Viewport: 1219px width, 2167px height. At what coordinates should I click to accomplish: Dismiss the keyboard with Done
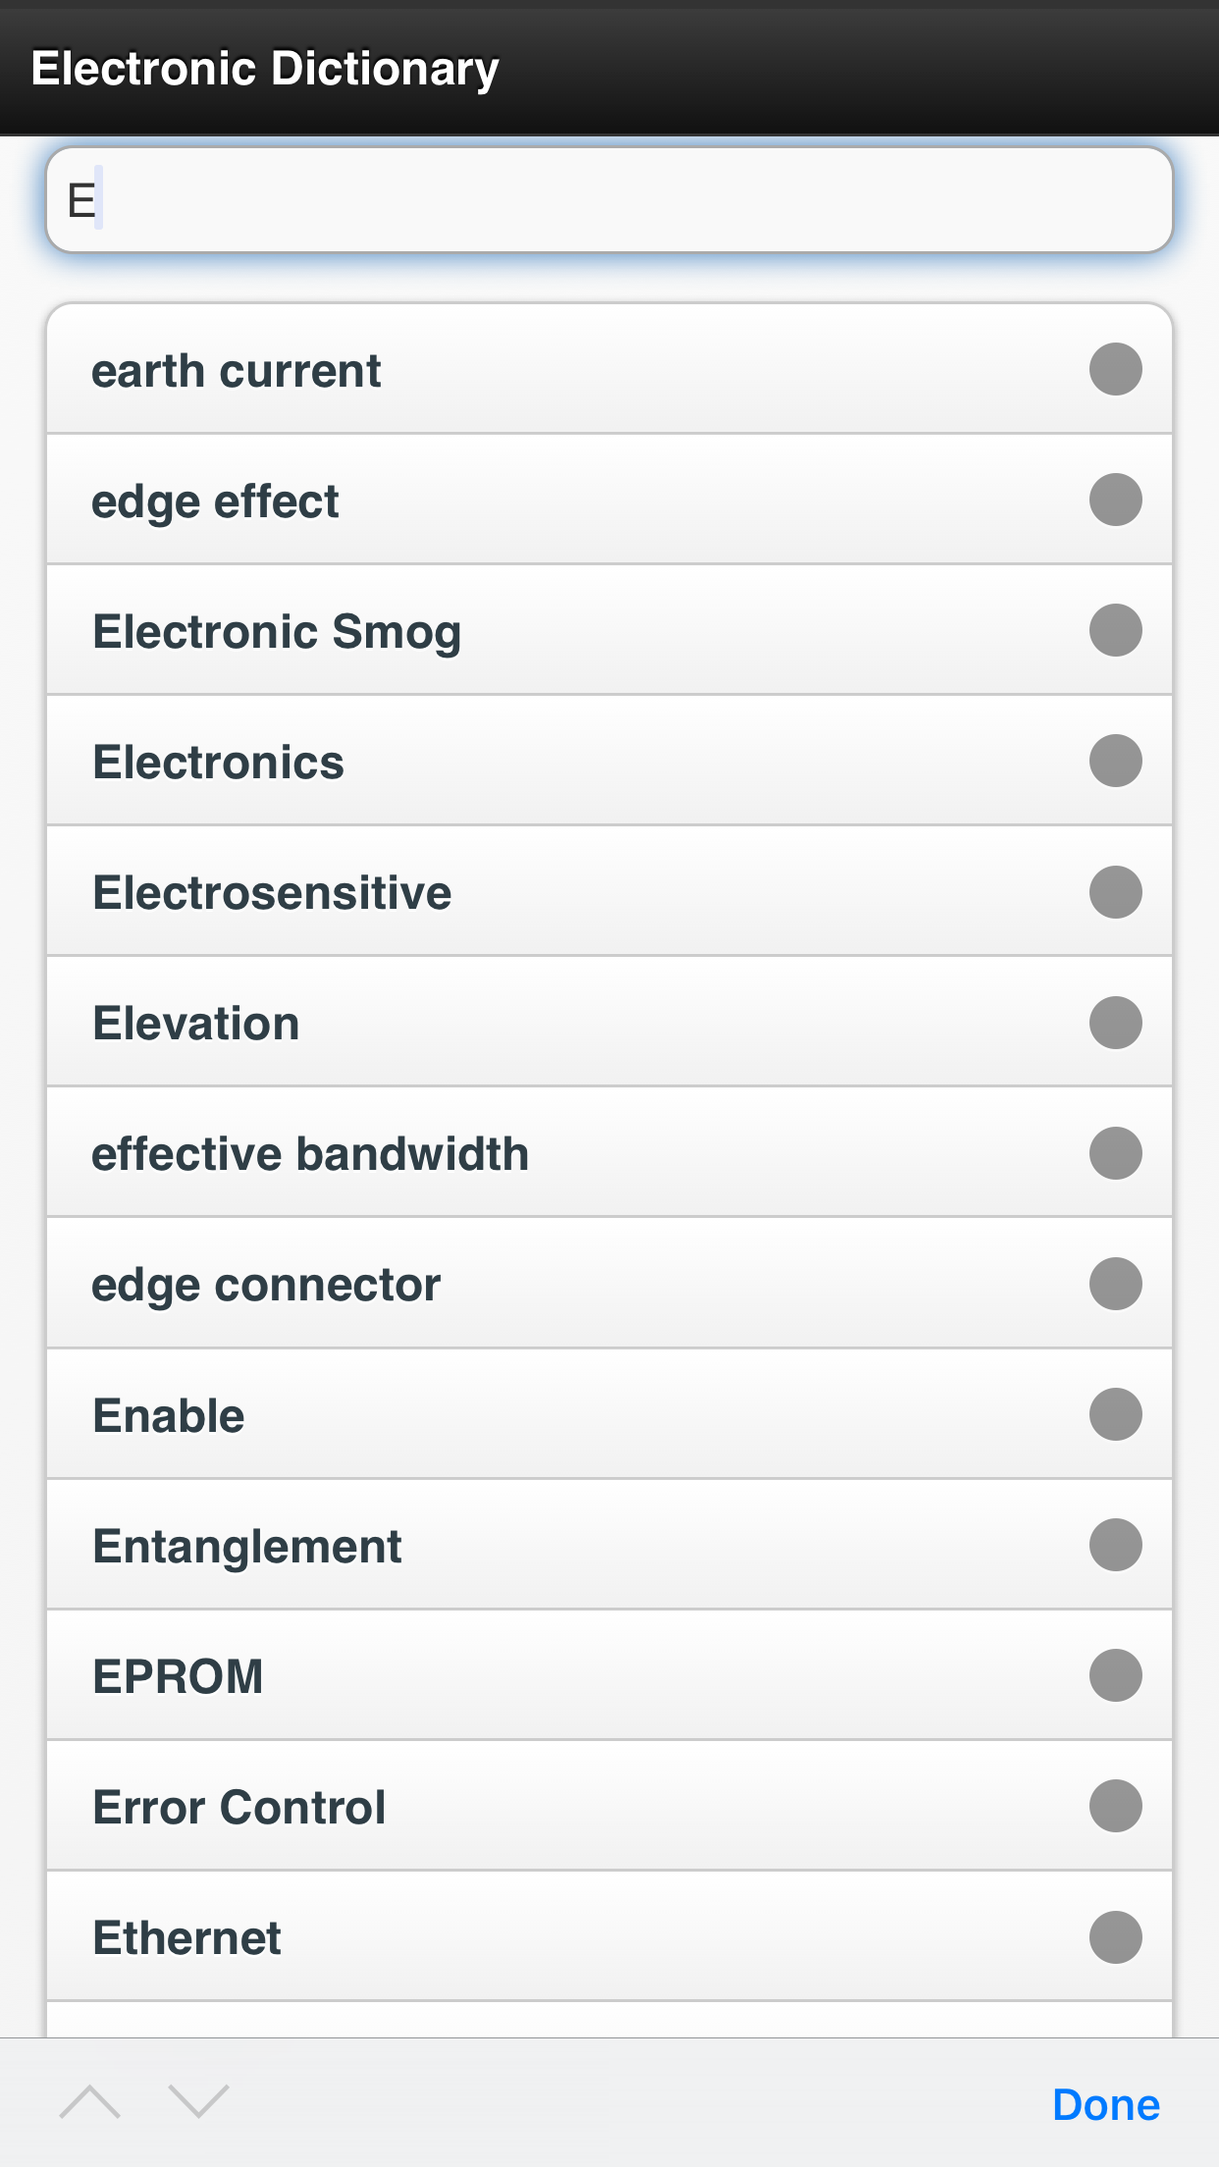[x=1106, y=2104]
